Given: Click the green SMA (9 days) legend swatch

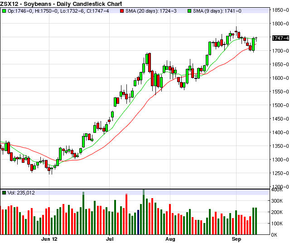Looking at the screenshot, I should pyautogui.click(x=189, y=11).
